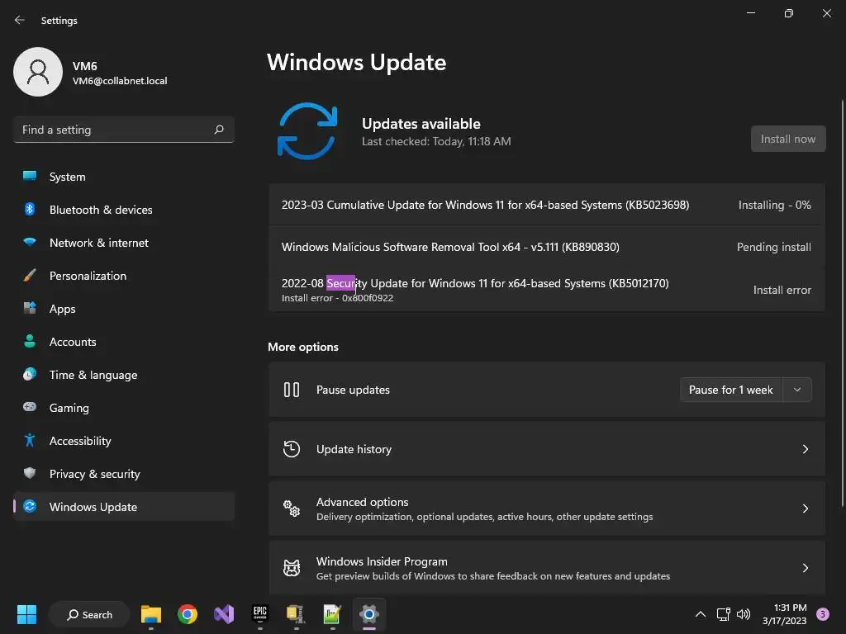
Task: Click the Privacy & security shield icon
Action: (x=30, y=473)
